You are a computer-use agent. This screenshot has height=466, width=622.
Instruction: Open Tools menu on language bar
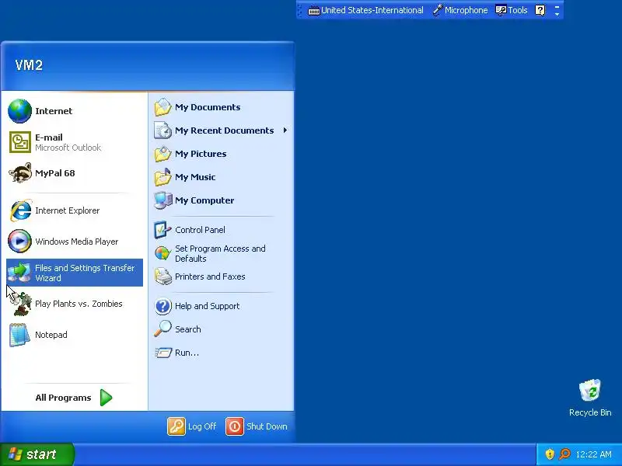pos(512,10)
